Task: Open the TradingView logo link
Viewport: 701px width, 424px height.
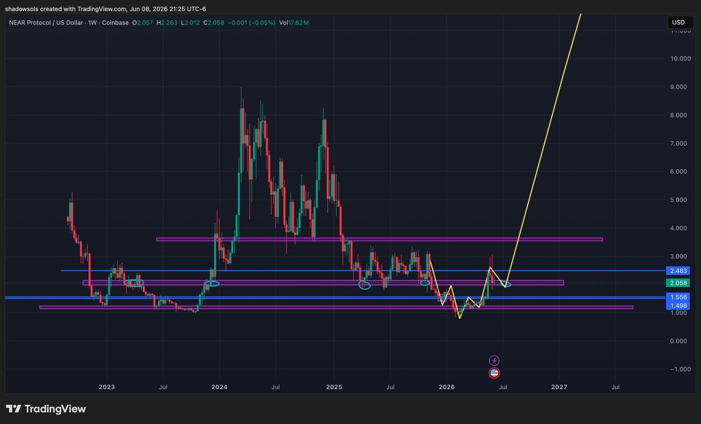Action: pos(46,409)
